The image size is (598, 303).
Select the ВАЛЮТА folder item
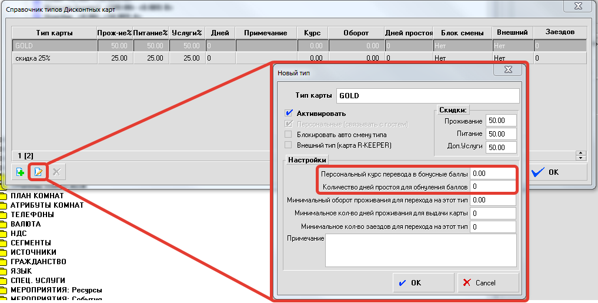[25, 224]
